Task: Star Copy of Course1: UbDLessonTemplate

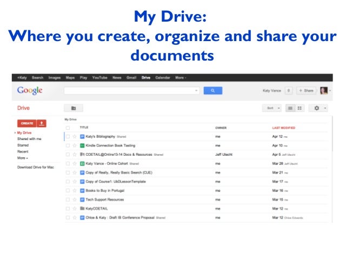Action: tap(75, 182)
